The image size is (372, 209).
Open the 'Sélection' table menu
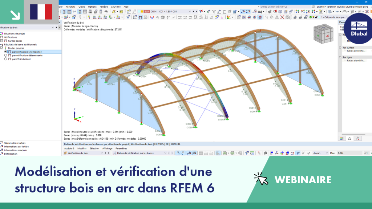tap(94, 148)
